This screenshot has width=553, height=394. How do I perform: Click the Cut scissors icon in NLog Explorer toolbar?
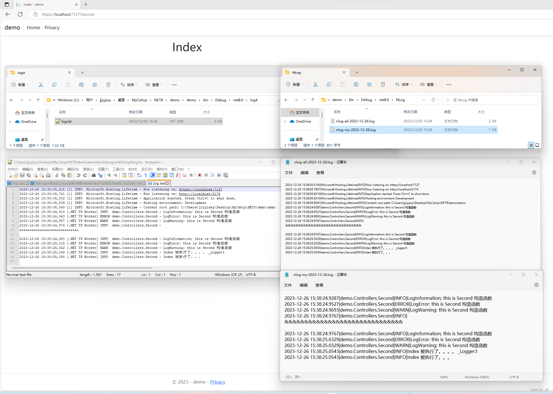(x=315, y=84)
